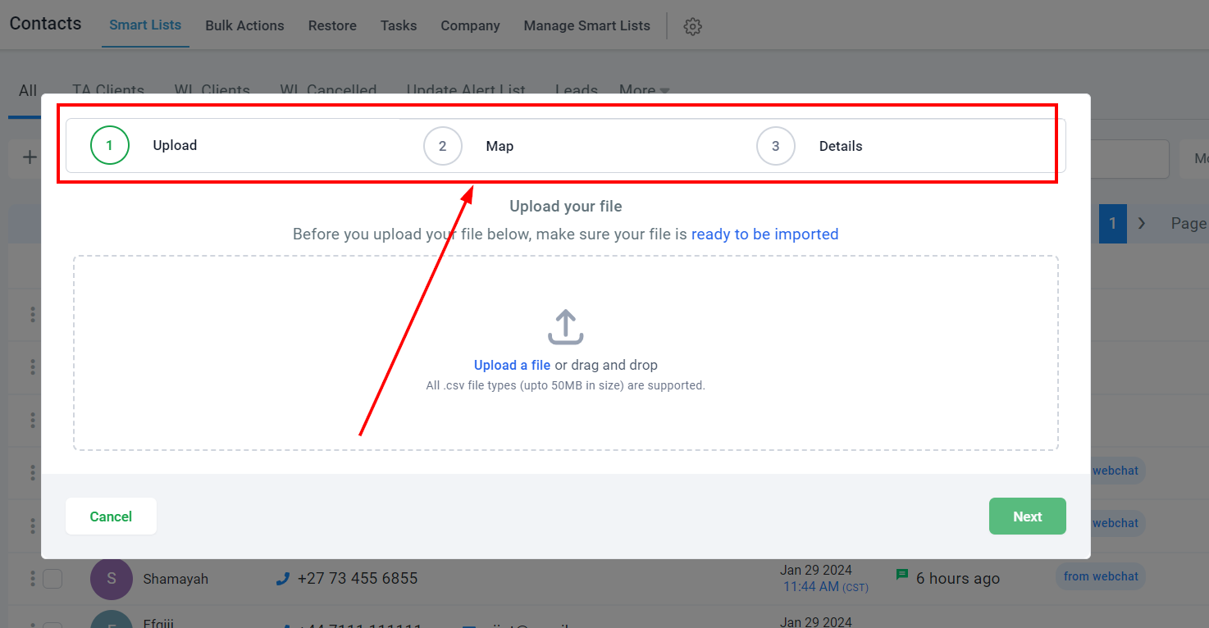
Task: Open the Company tab
Action: [x=470, y=25]
